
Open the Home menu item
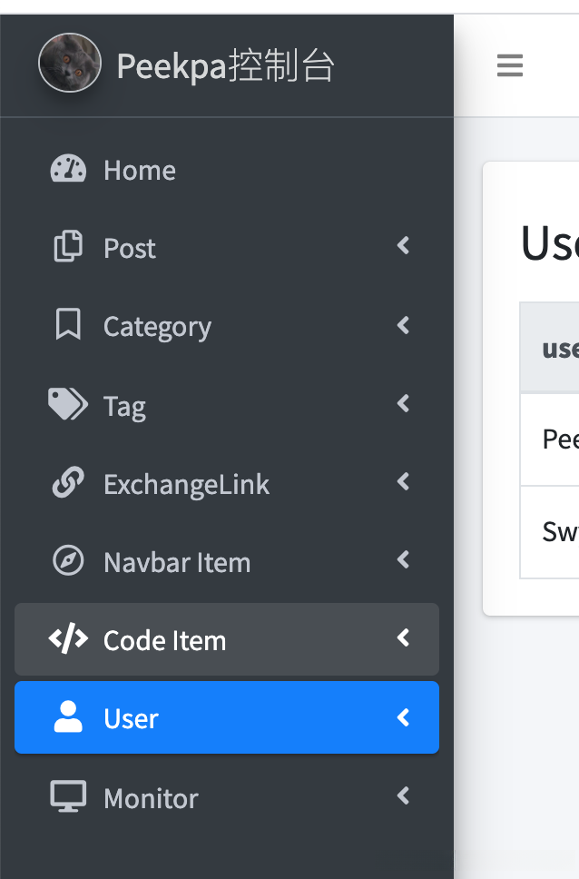coord(140,171)
